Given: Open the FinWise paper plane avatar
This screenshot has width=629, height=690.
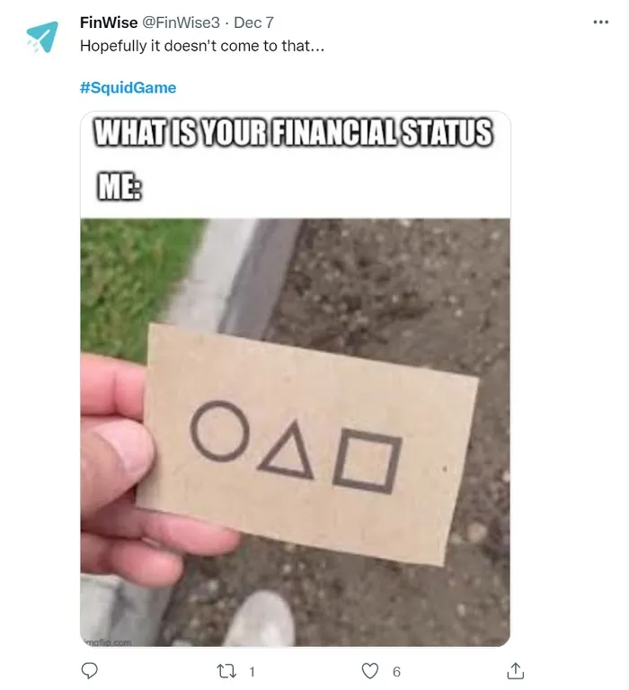Looking at the screenshot, I should 41,37.
